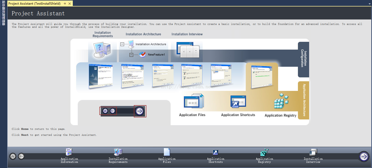This screenshot has width=372, height=168.
Task: Click the NewFeature1 label in tree
Action: [157, 55]
